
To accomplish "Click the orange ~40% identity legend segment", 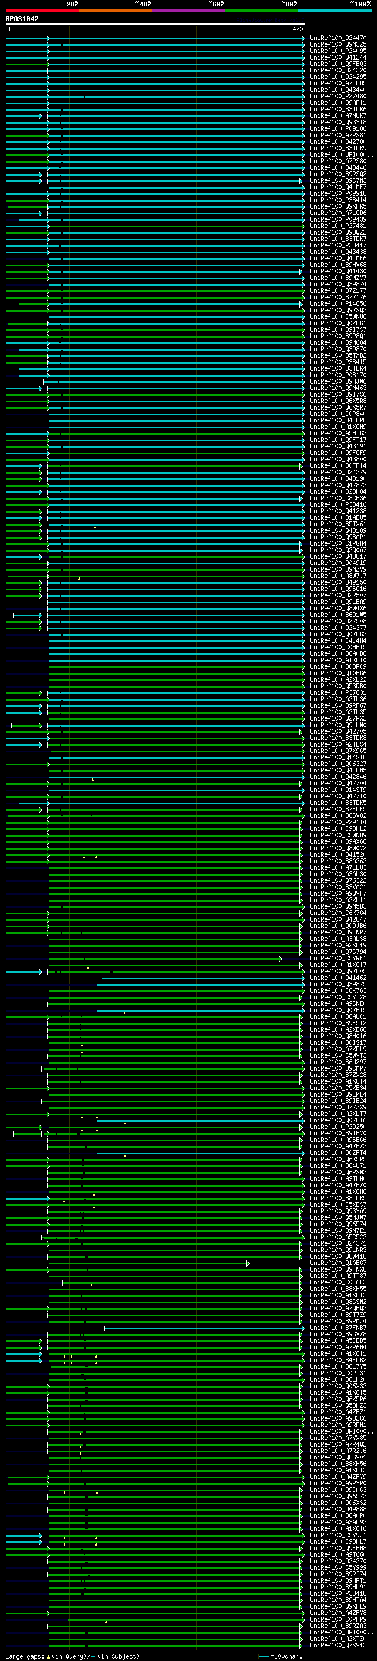I will [x=115, y=11].
